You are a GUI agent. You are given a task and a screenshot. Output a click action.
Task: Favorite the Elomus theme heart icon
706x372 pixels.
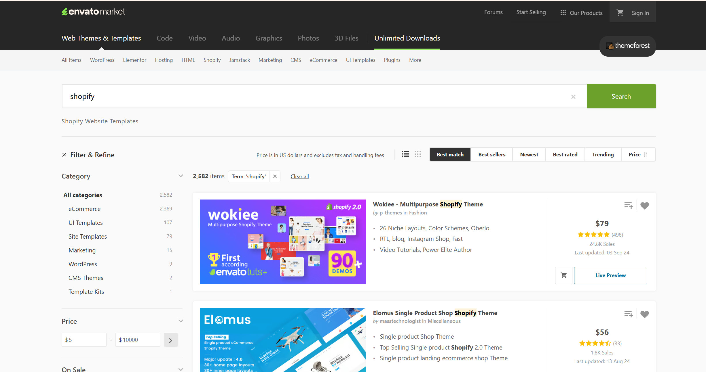[644, 314]
